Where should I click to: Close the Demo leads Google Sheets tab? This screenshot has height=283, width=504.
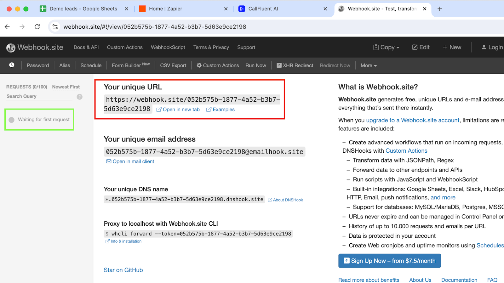(126, 9)
